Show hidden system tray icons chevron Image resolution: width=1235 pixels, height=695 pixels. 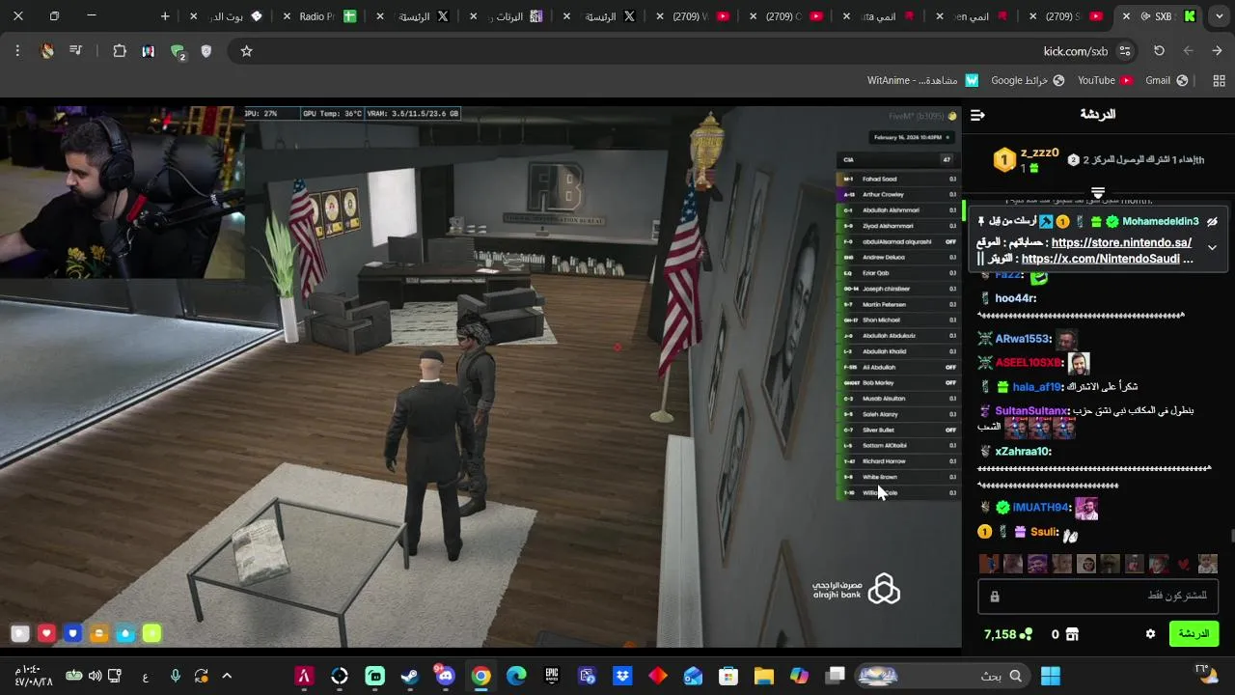227,676
